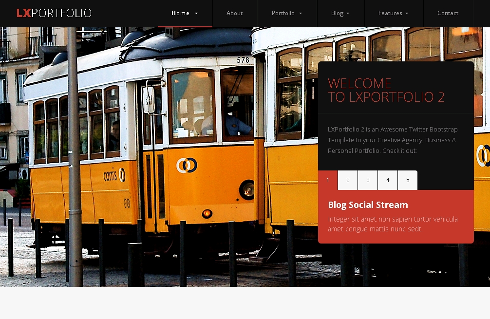The image size is (490, 319).
Task: Open the Home menu item
Action: (x=180, y=13)
